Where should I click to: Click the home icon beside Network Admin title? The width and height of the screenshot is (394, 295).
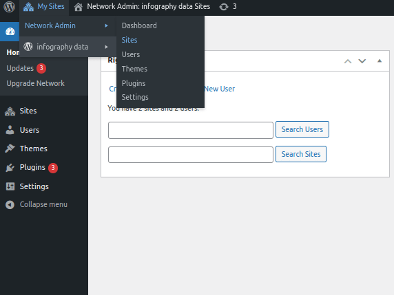(x=78, y=7)
